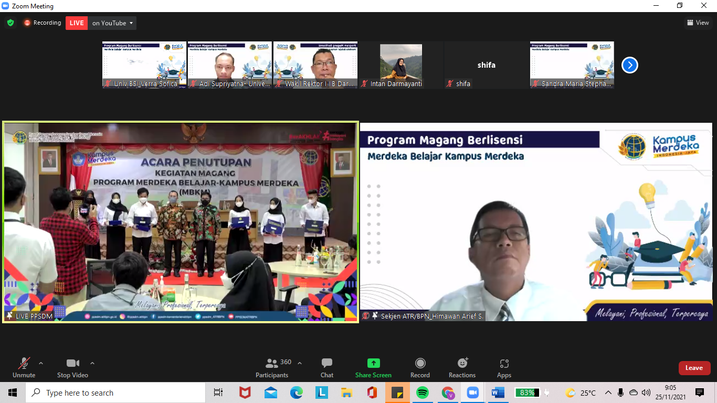Select Sandra Maria Stephan participant thumbnail
717x403 pixels.
coord(572,65)
